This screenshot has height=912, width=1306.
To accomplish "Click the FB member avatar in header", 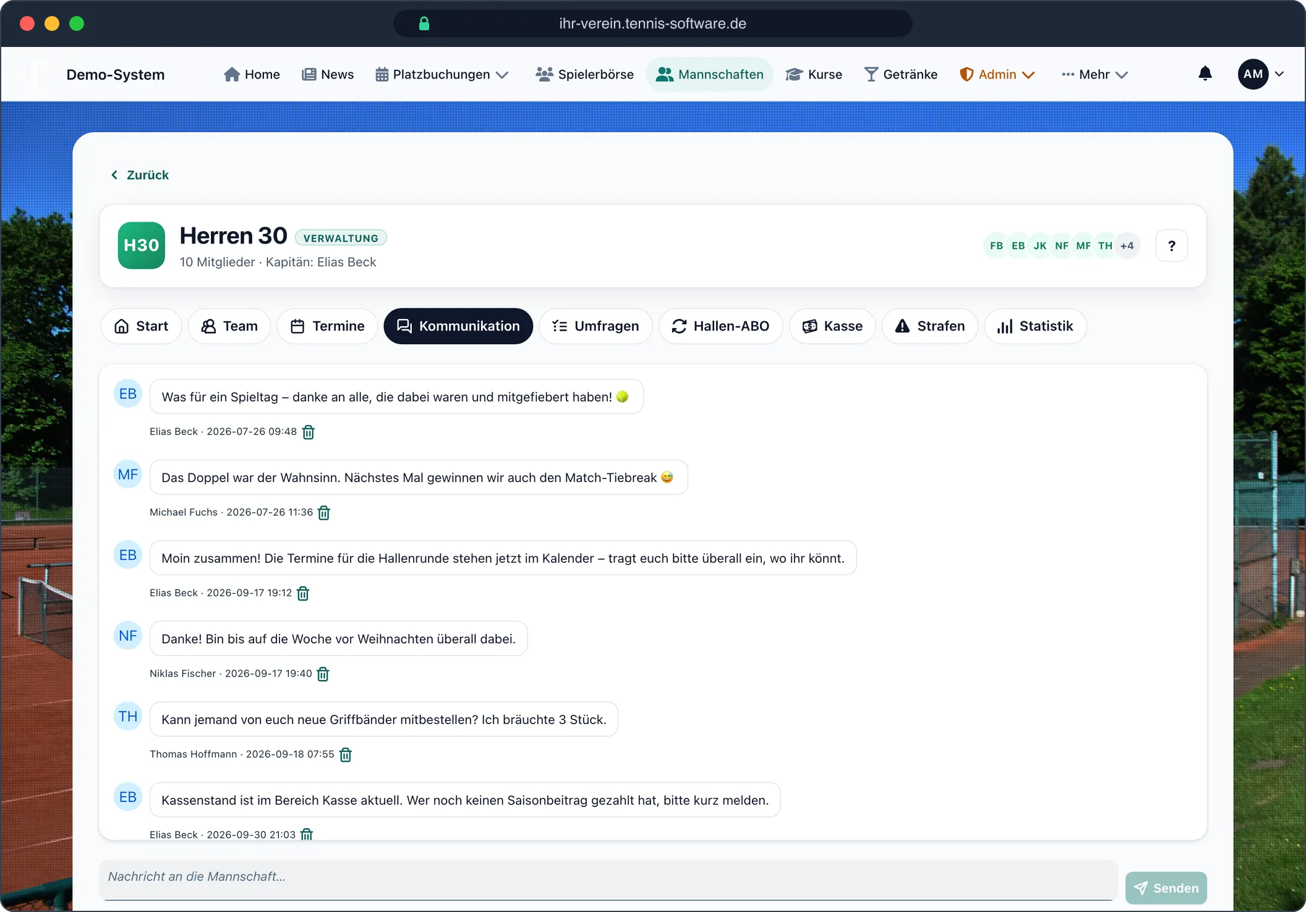I will click(996, 246).
